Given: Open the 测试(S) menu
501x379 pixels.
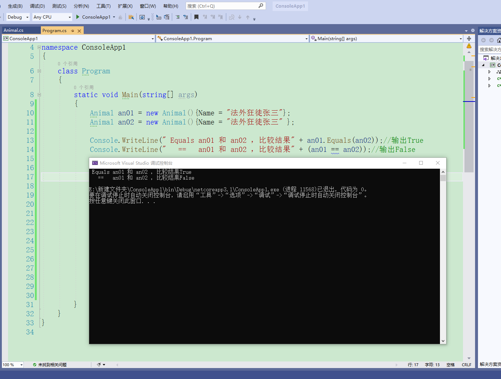Looking at the screenshot, I should click(59, 6).
